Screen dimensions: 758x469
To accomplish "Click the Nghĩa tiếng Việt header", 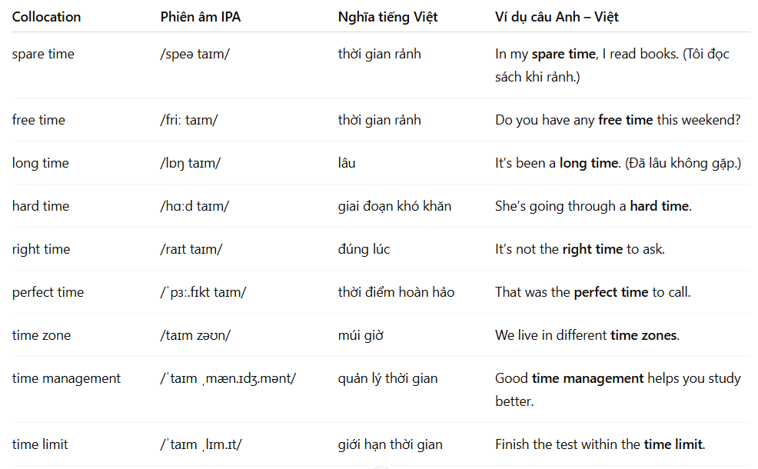I will [387, 17].
